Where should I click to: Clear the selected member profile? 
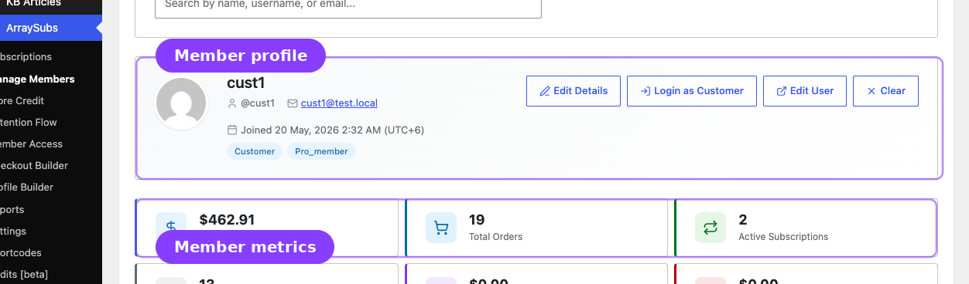click(885, 91)
